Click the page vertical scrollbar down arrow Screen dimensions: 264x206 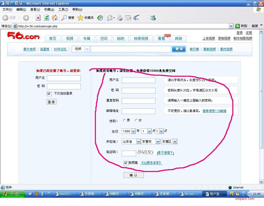pos(262,182)
